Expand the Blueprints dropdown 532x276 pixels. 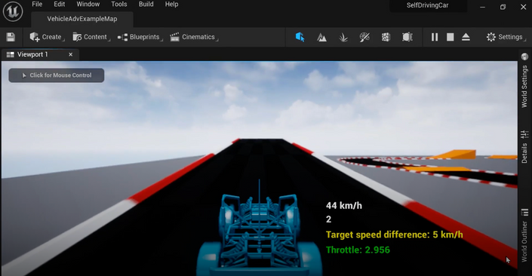(x=140, y=37)
